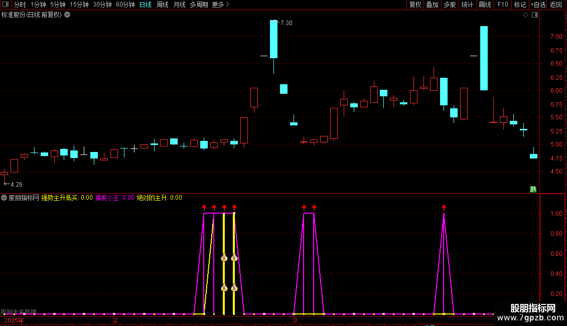567x326 pixels.
Task: Open the F10 company info
Action: [x=503, y=5]
